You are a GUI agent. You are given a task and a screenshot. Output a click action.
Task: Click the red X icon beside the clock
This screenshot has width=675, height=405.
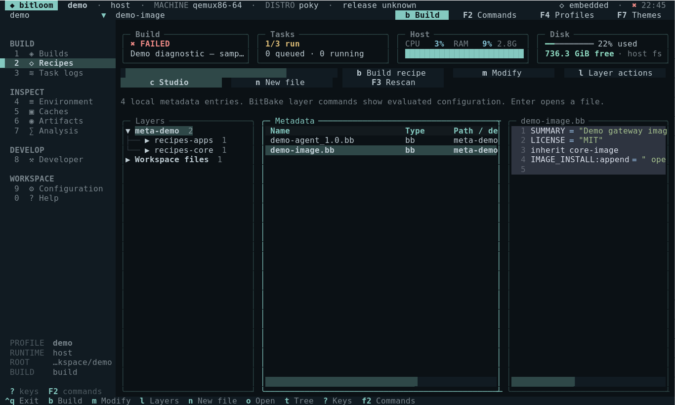(x=634, y=5)
